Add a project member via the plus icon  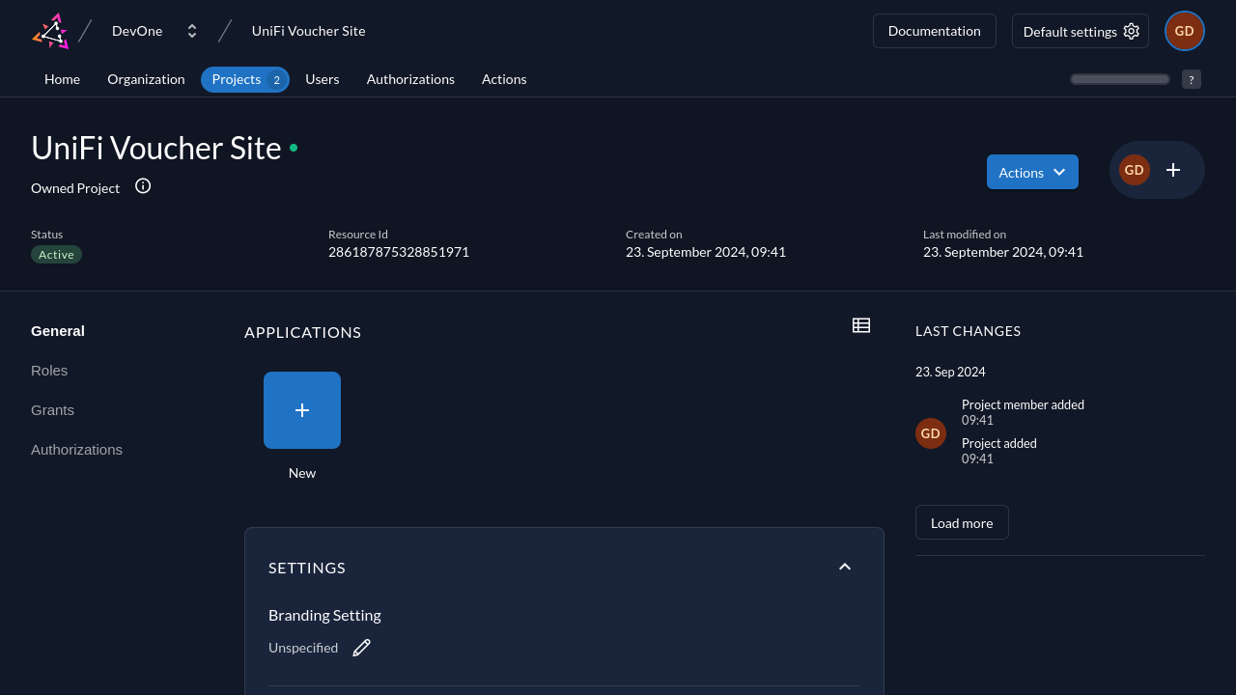point(1172,169)
